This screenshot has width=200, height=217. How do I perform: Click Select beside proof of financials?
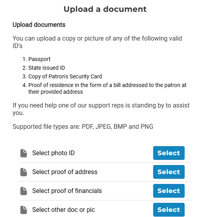point(169,191)
